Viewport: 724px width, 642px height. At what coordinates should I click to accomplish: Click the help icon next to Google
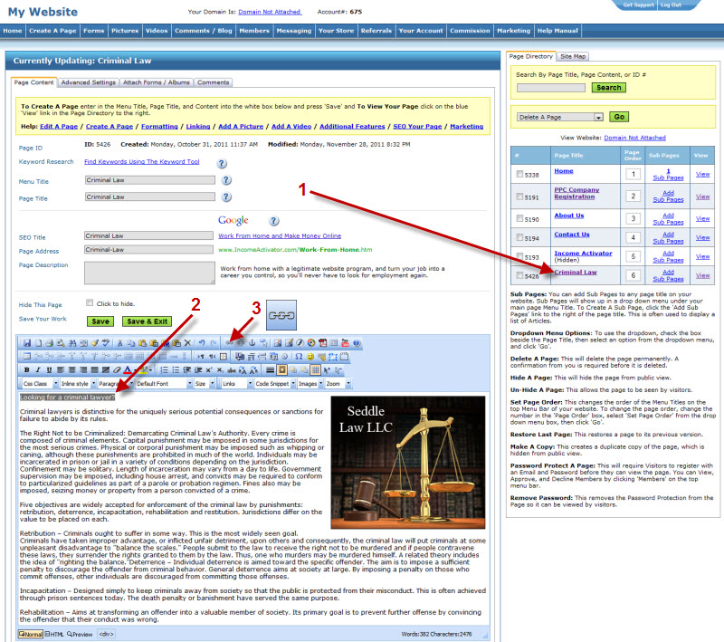(x=274, y=221)
